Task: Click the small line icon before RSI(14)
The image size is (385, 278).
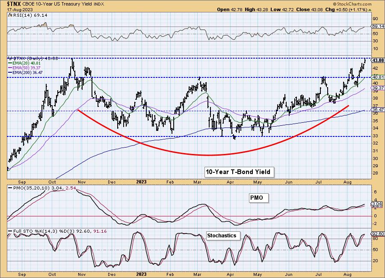Action: coord(10,15)
